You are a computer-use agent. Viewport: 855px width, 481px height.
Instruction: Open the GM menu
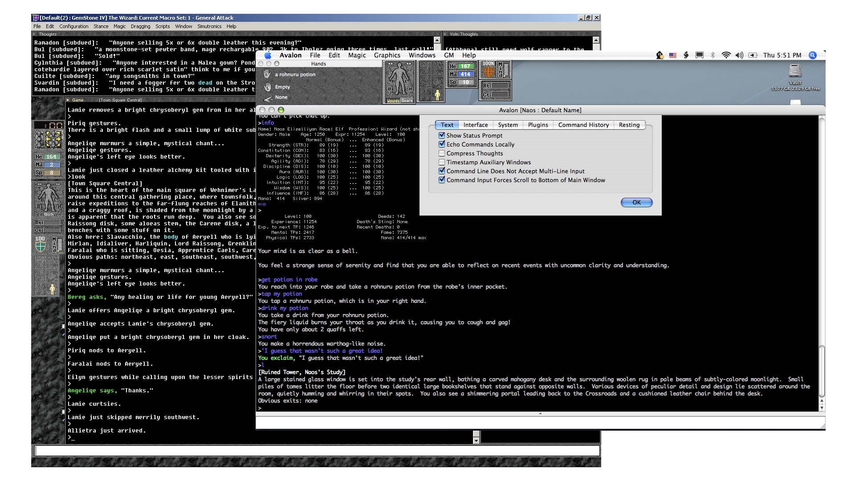coord(449,55)
